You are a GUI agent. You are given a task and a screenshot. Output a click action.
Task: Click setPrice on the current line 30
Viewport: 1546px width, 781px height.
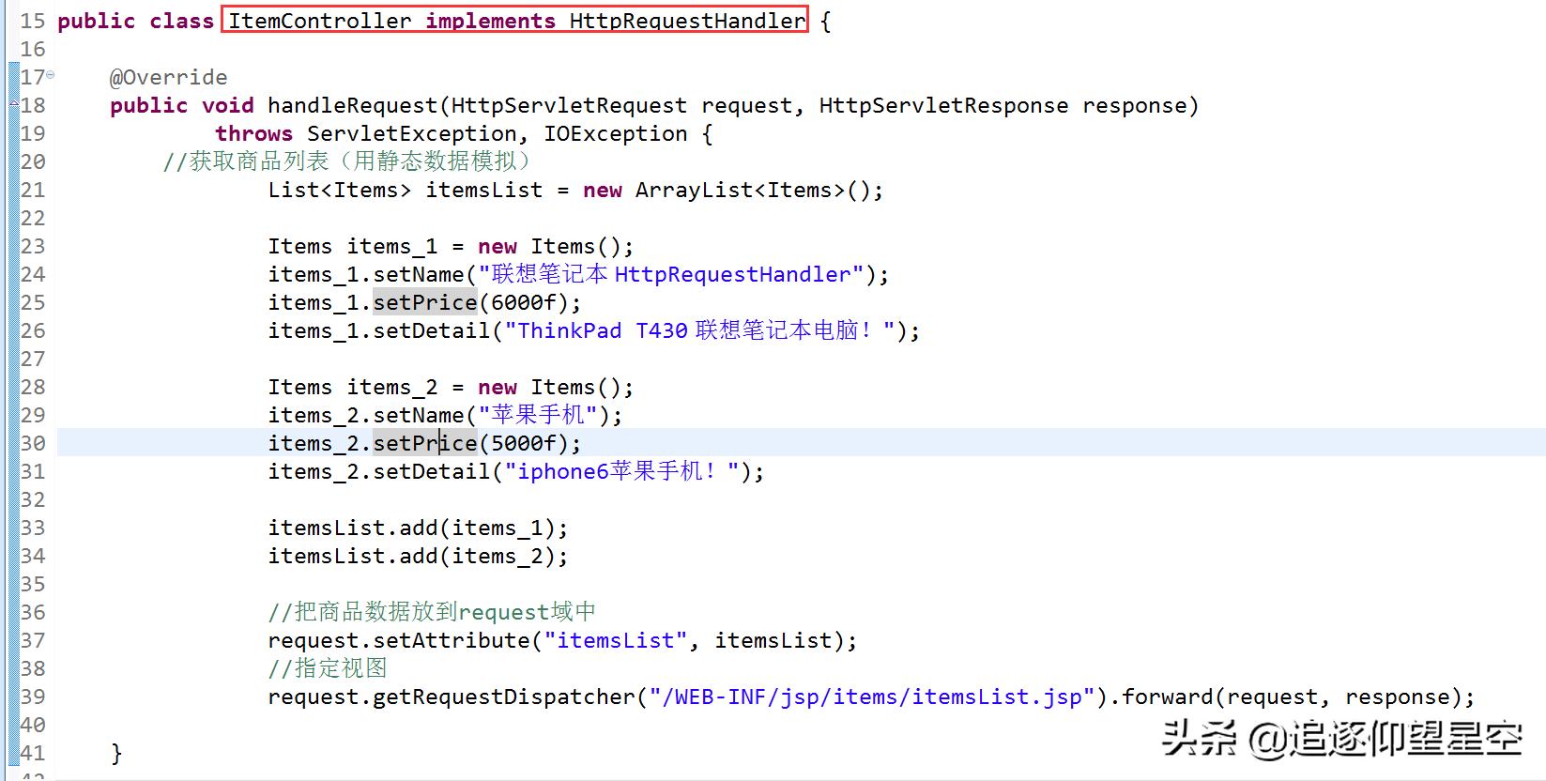point(425,443)
